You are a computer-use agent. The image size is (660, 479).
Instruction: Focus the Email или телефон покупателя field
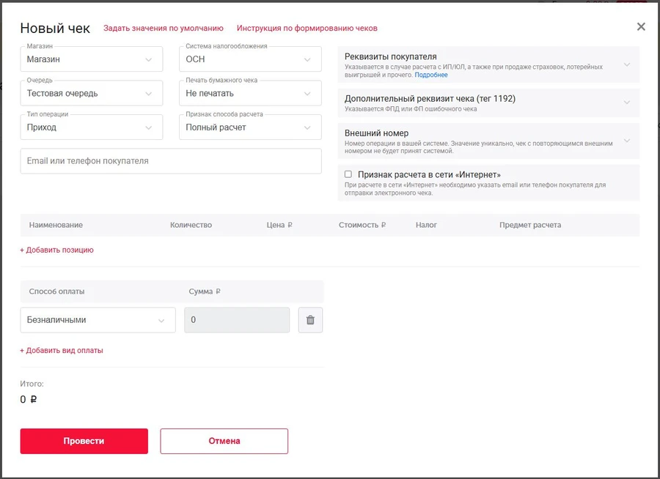[x=170, y=161]
